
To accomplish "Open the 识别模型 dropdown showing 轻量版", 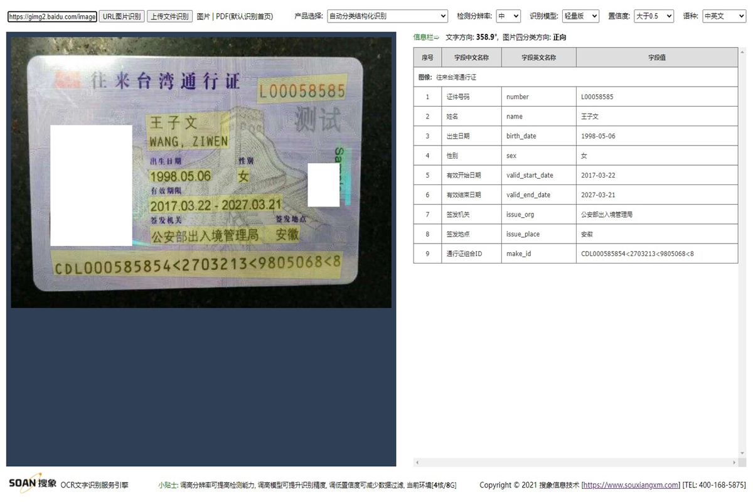I will (580, 16).
